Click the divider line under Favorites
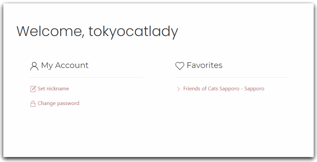Screen dimensions: 317x162 [232, 78]
